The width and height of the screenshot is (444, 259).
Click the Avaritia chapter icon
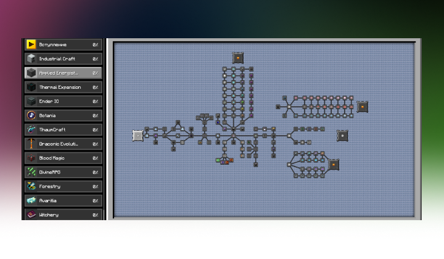click(x=31, y=200)
